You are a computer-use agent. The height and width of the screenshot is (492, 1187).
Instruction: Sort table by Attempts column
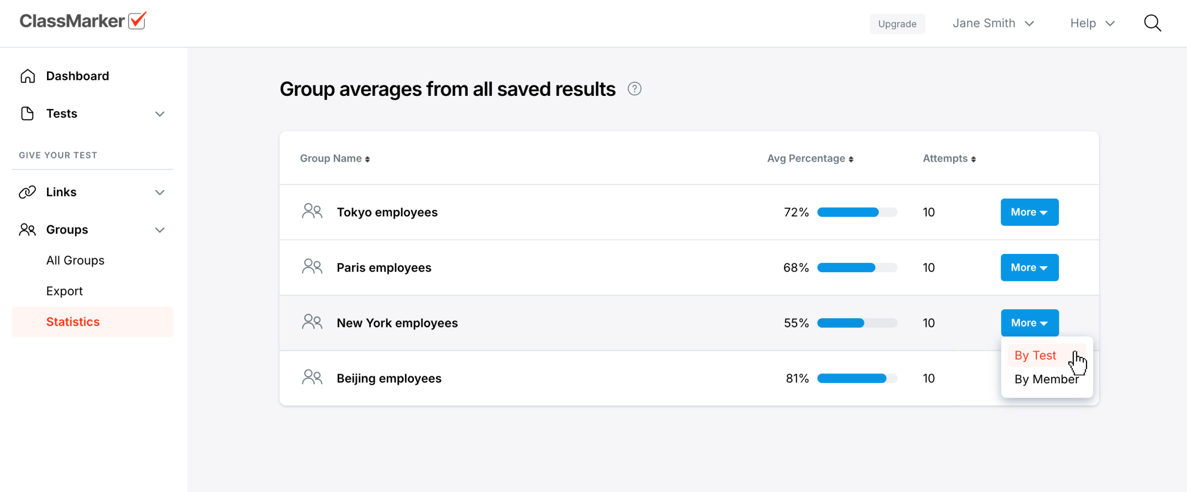(x=949, y=159)
